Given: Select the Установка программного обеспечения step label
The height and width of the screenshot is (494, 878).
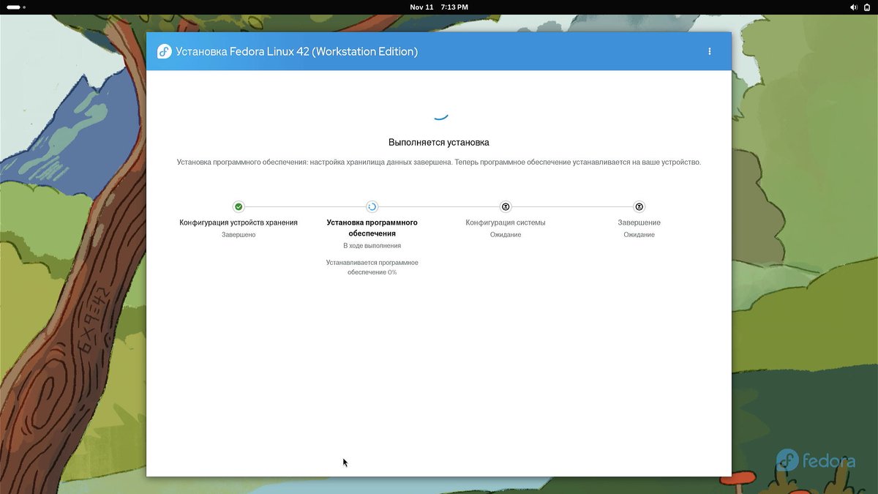Looking at the screenshot, I should (372, 228).
